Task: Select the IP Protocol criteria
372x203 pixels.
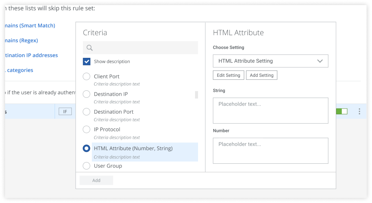Action: point(86,129)
